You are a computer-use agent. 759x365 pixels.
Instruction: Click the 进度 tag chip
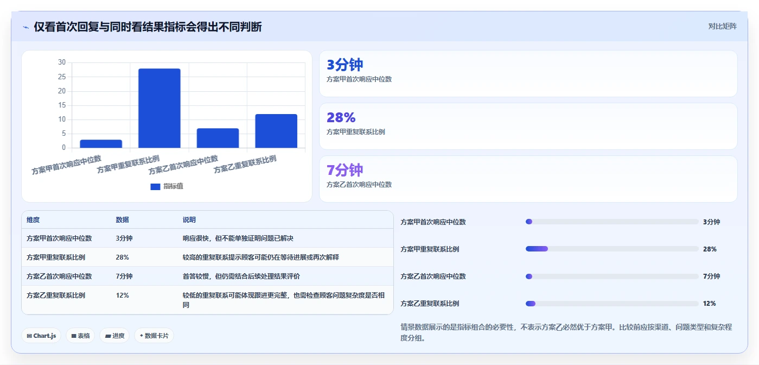(114, 336)
